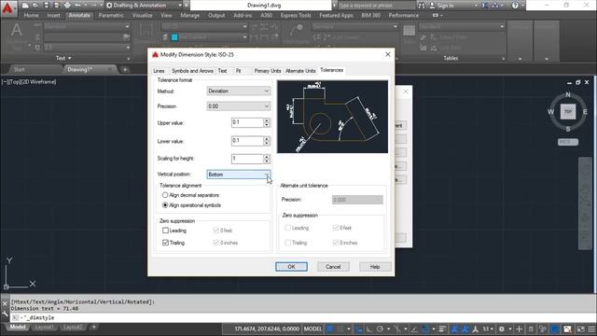Open the Sign In dropdown
The height and width of the screenshot is (336, 597).
coord(453,6)
